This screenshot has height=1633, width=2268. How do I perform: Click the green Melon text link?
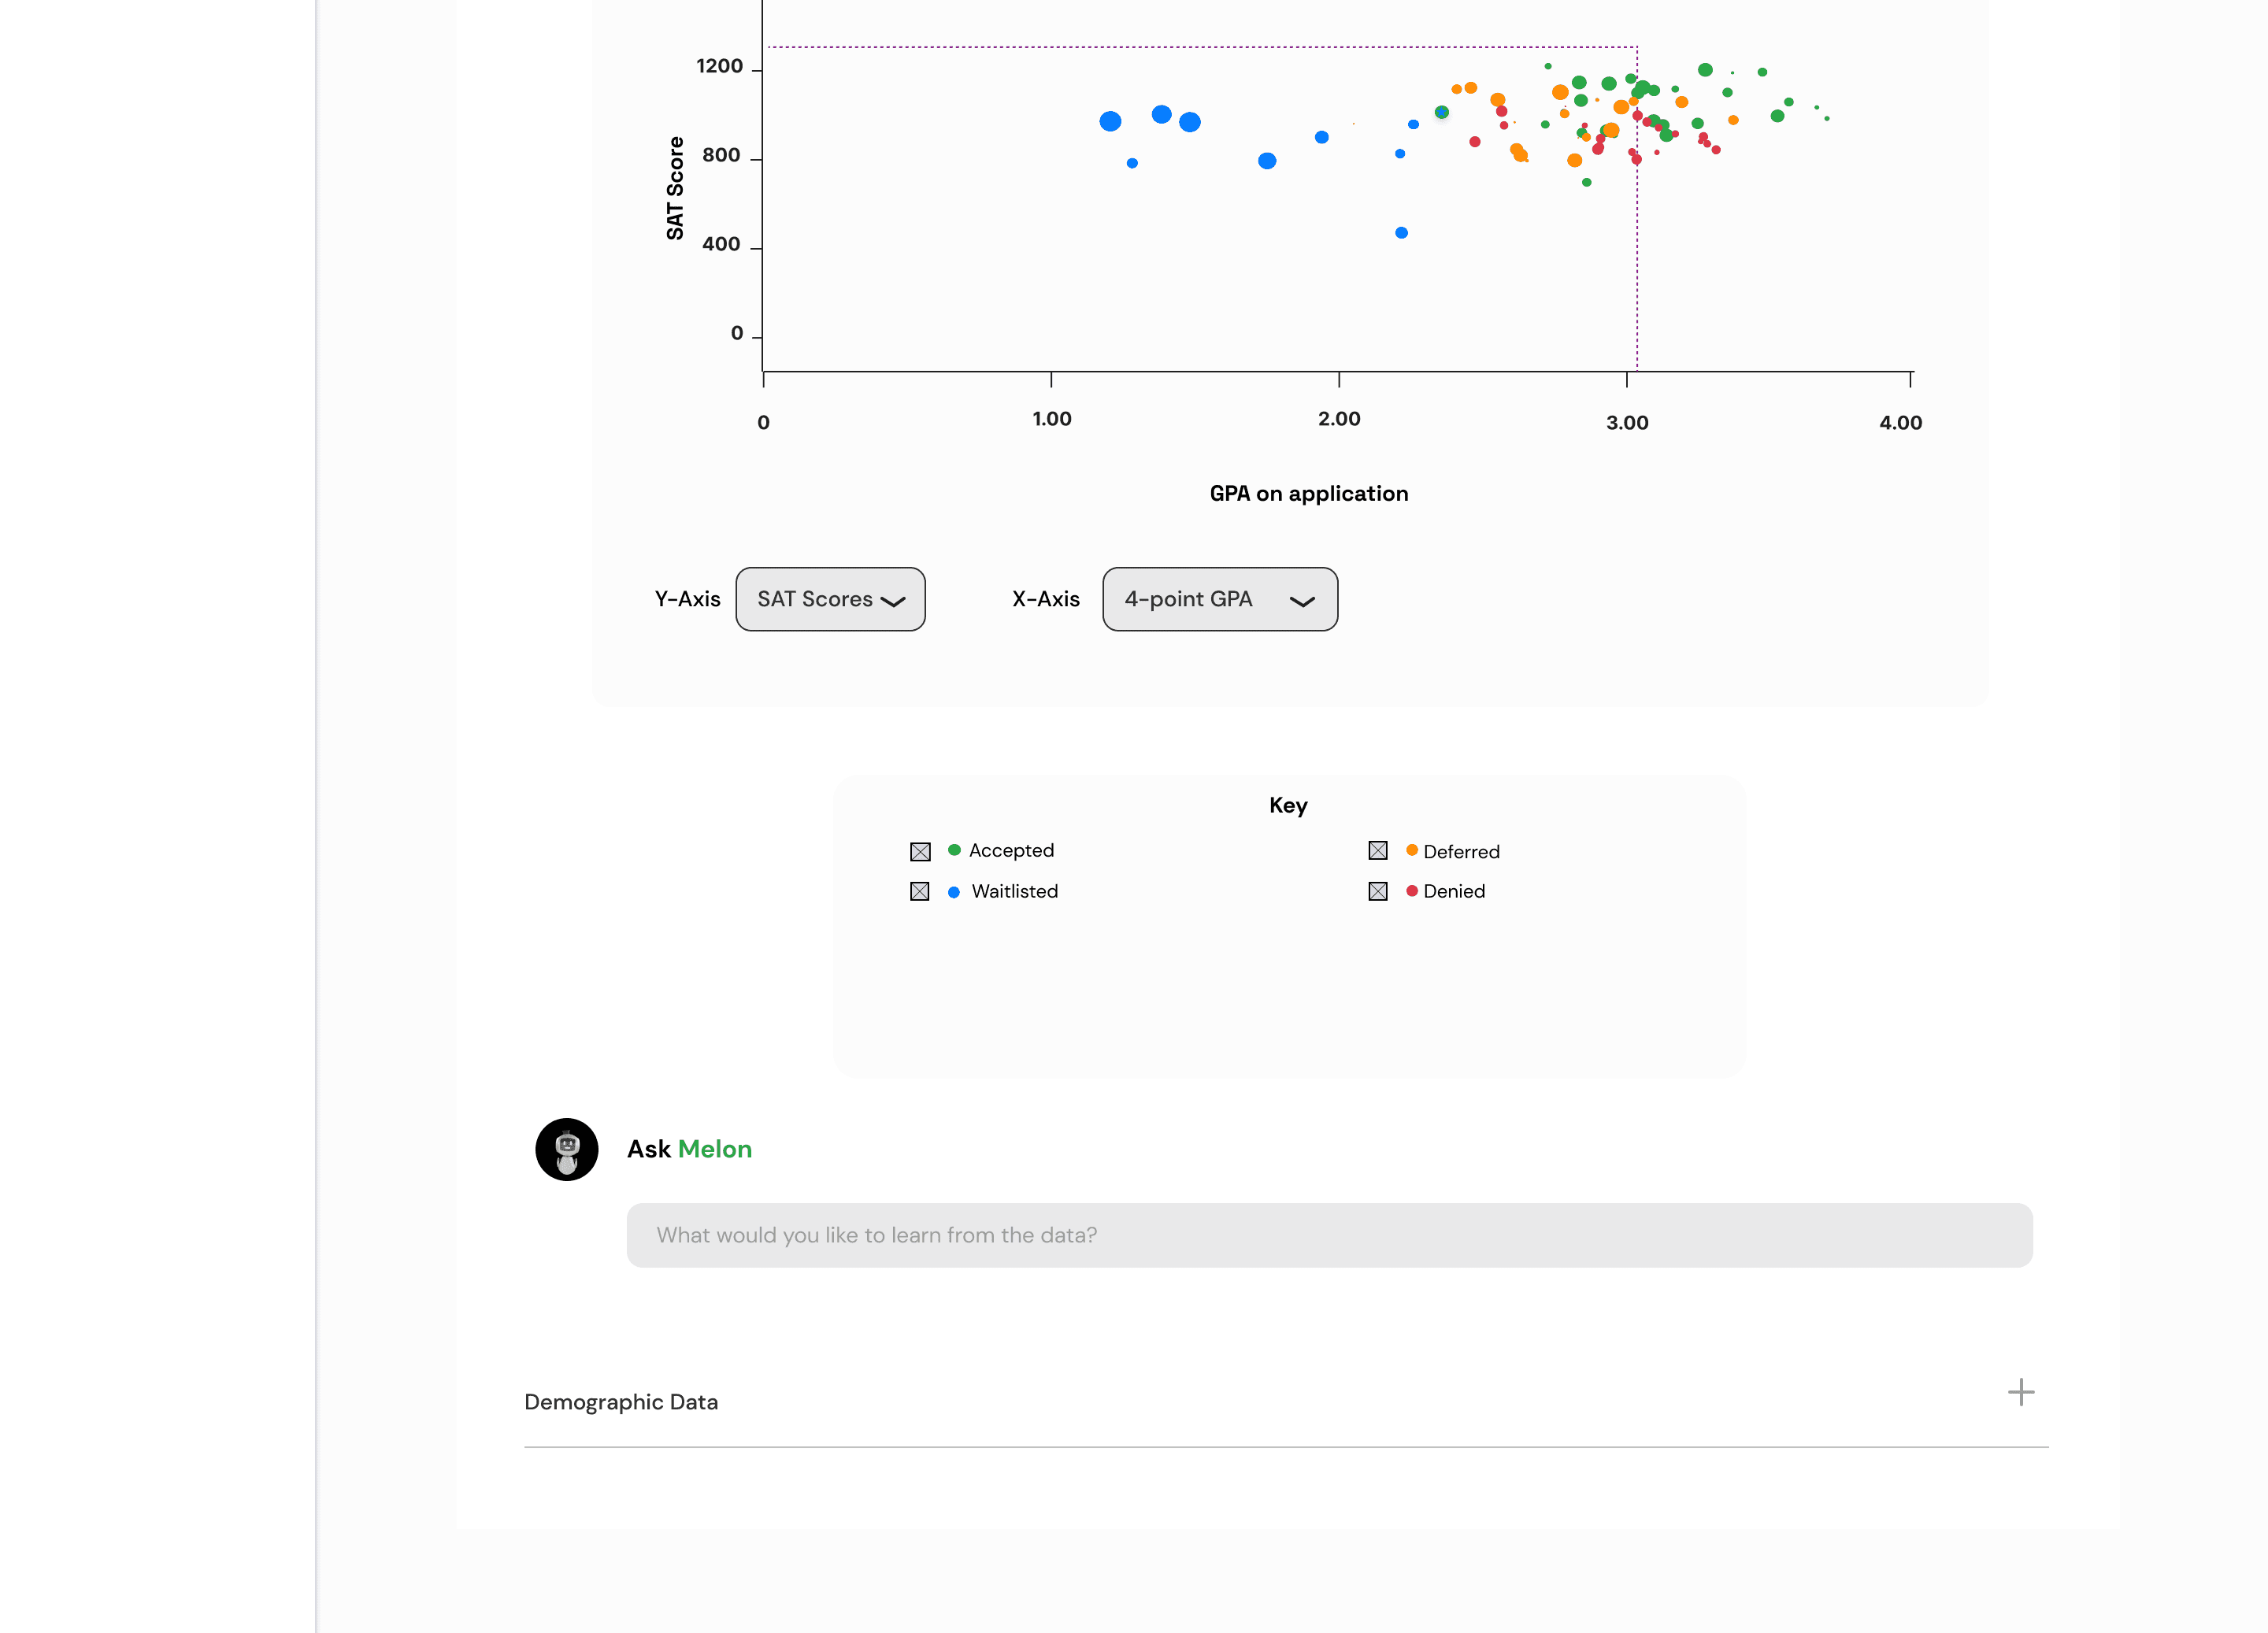[x=714, y=1149]
